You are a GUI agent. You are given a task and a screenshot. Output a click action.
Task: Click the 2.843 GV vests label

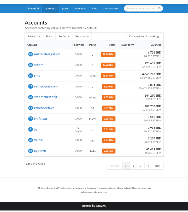tap(109, 140)
